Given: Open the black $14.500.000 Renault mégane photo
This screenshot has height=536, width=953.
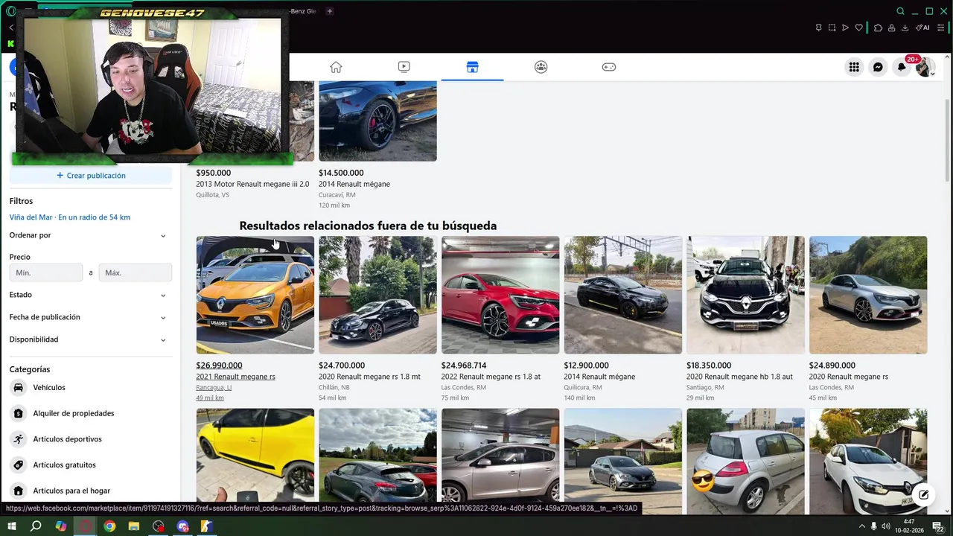Looking at the screenshot, I should [377, 121].
